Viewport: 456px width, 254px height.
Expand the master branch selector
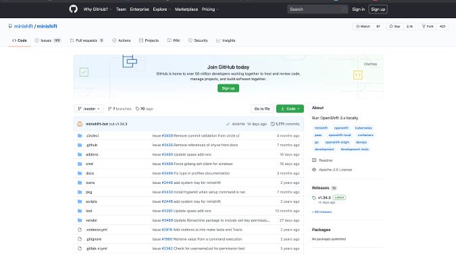[88, 108]
